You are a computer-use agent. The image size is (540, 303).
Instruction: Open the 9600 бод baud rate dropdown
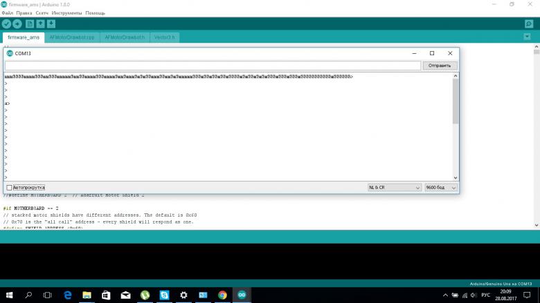[x=441, y=188]
